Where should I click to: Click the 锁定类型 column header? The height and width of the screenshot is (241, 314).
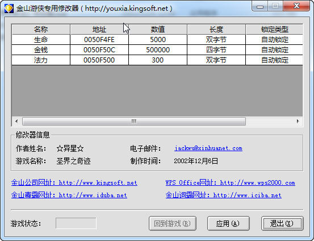pyautogui.click(x=274, y=30)
